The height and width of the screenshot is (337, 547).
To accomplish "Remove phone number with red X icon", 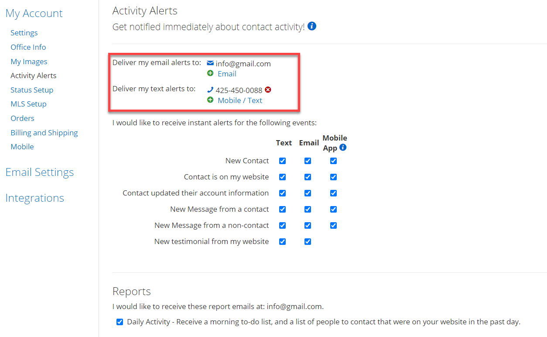I will [268, 90].
